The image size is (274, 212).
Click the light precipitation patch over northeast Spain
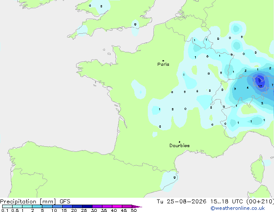pos(169,181)
